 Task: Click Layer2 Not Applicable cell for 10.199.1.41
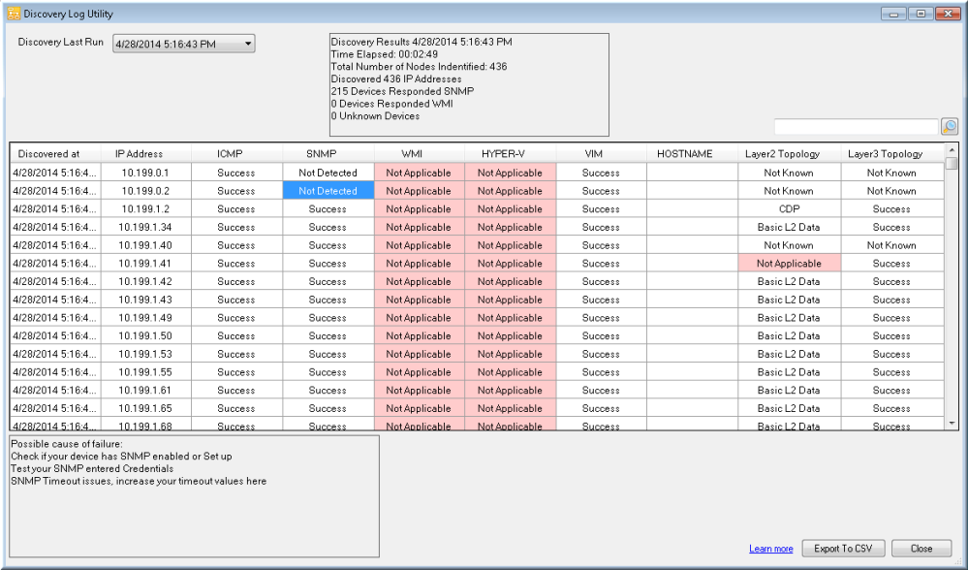pyautogui.click(x=789, y=263)
